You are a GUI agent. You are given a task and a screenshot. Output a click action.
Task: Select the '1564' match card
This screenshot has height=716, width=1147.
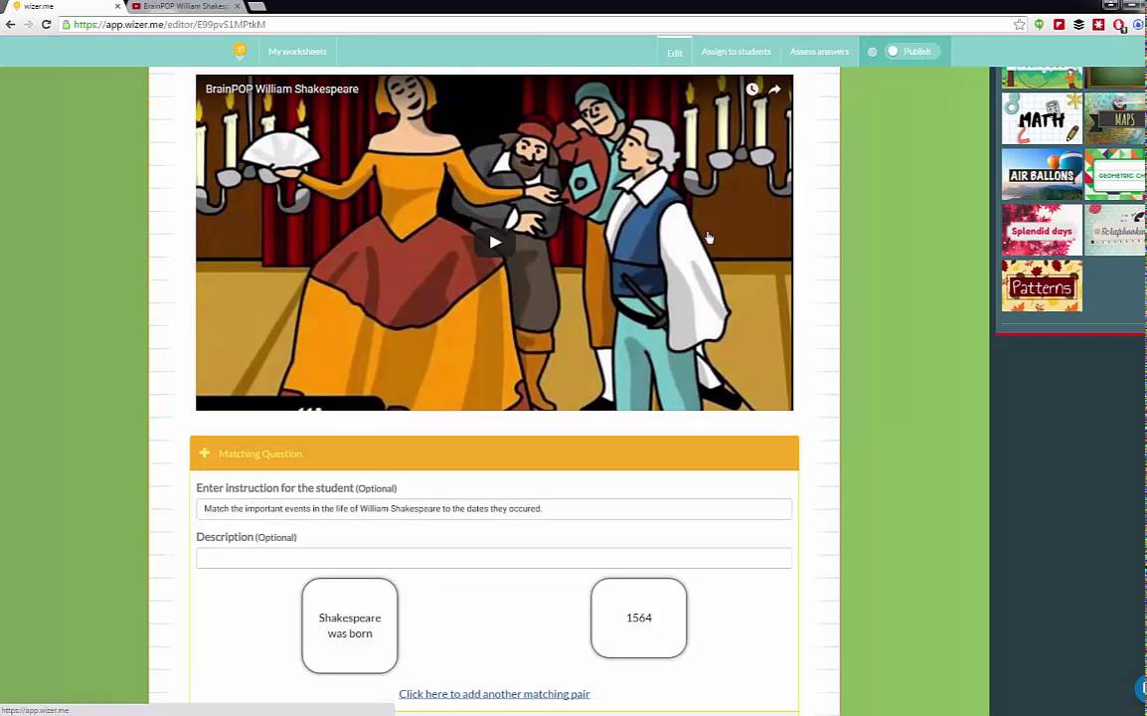[x=639, y=618]
